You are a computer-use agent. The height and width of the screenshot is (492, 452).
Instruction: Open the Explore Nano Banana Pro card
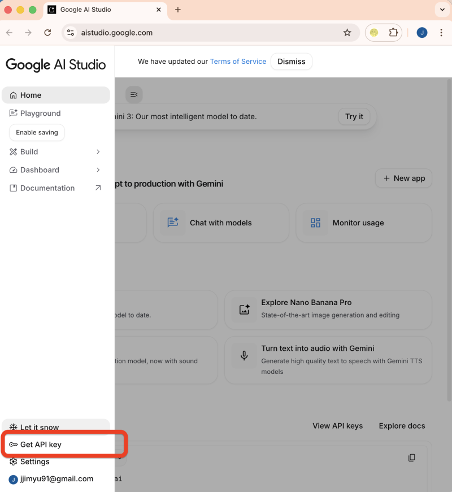point(328,310)
